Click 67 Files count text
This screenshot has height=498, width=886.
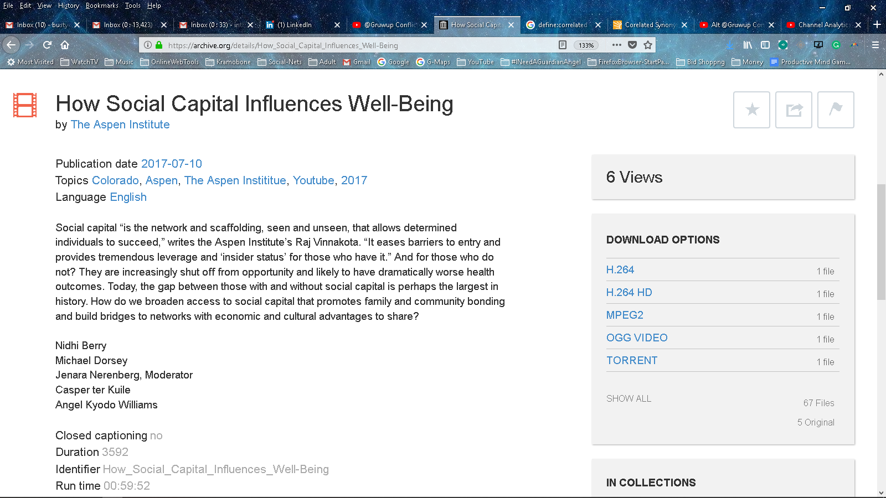(818, 403)
